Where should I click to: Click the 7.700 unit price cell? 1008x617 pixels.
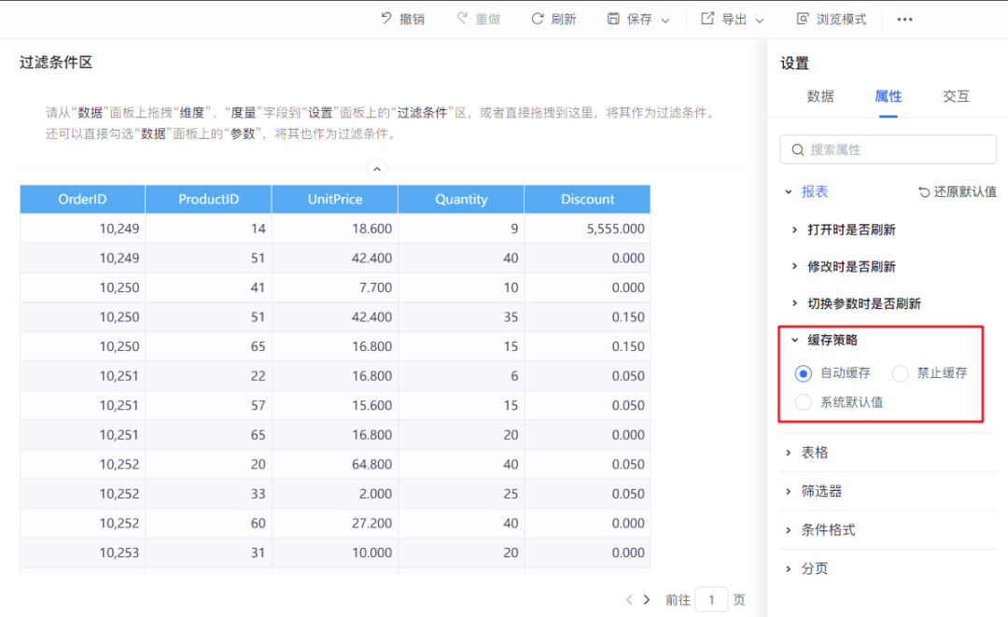click(x=335, y=287)
